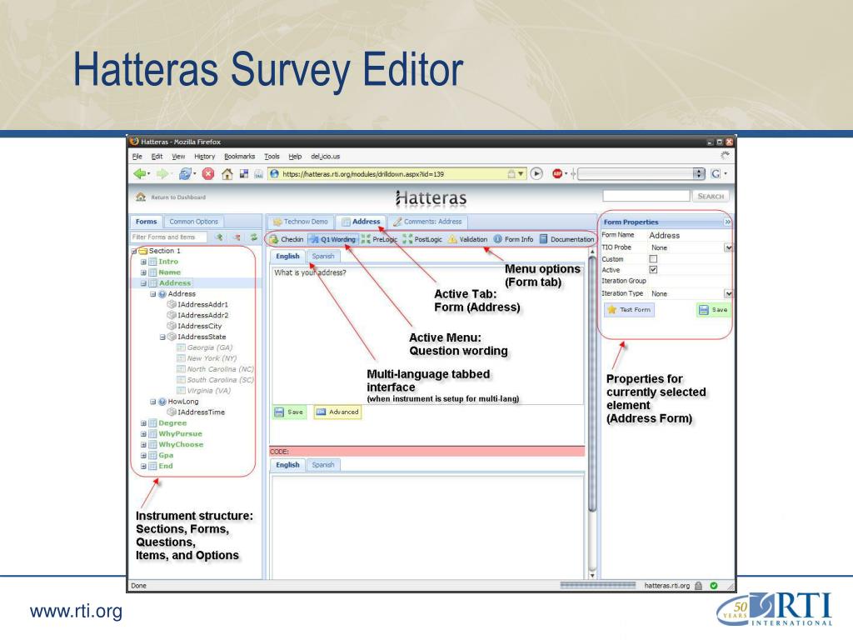
Task: Open the TIO Probe dropdown
Action: tap(728, 247)
